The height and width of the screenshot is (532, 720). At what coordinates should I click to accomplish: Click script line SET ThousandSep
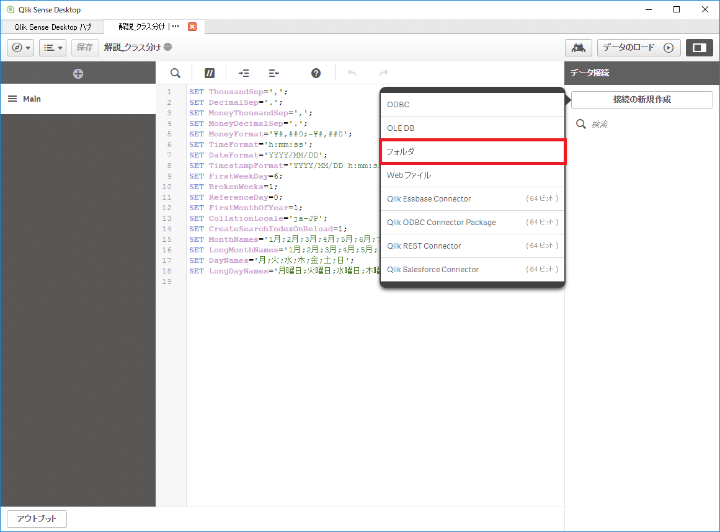point(239,92)
